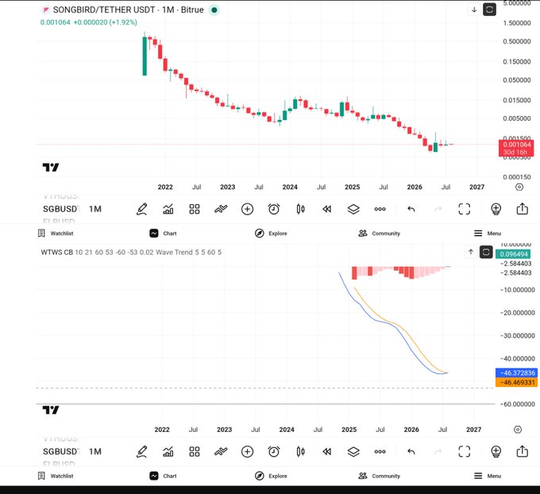
Task: Move price pane down with arrow icon
Action: click(474, 10)
